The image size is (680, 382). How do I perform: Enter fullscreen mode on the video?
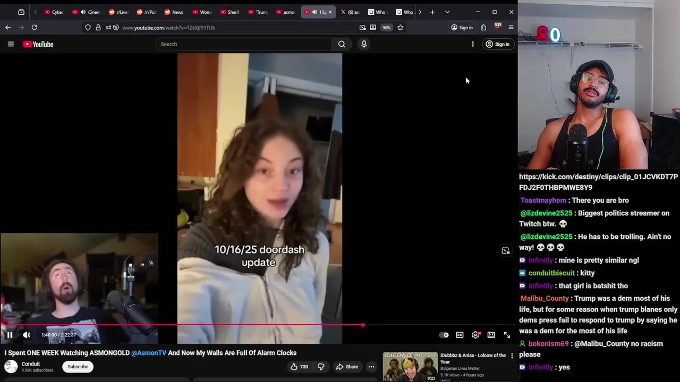coord(507,335)
